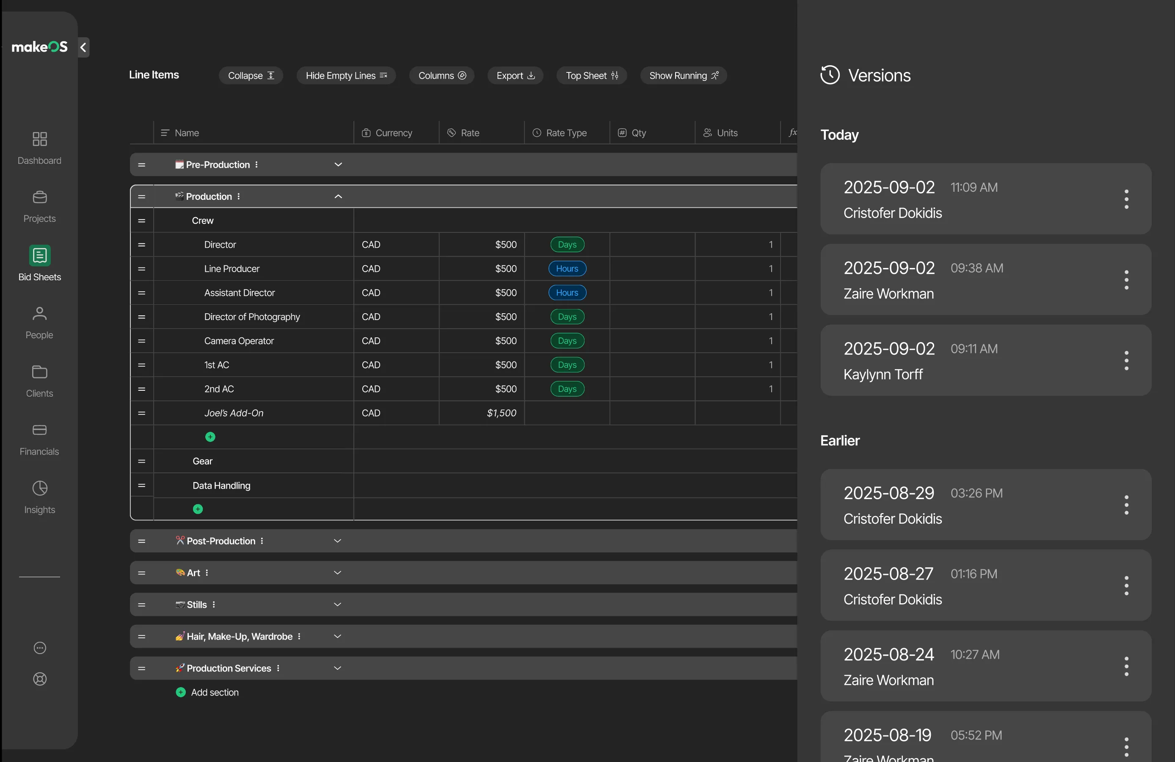This screenshot has width=1175, height=762.
Task: Click the Qty column header
Action: tap(653, 133)
